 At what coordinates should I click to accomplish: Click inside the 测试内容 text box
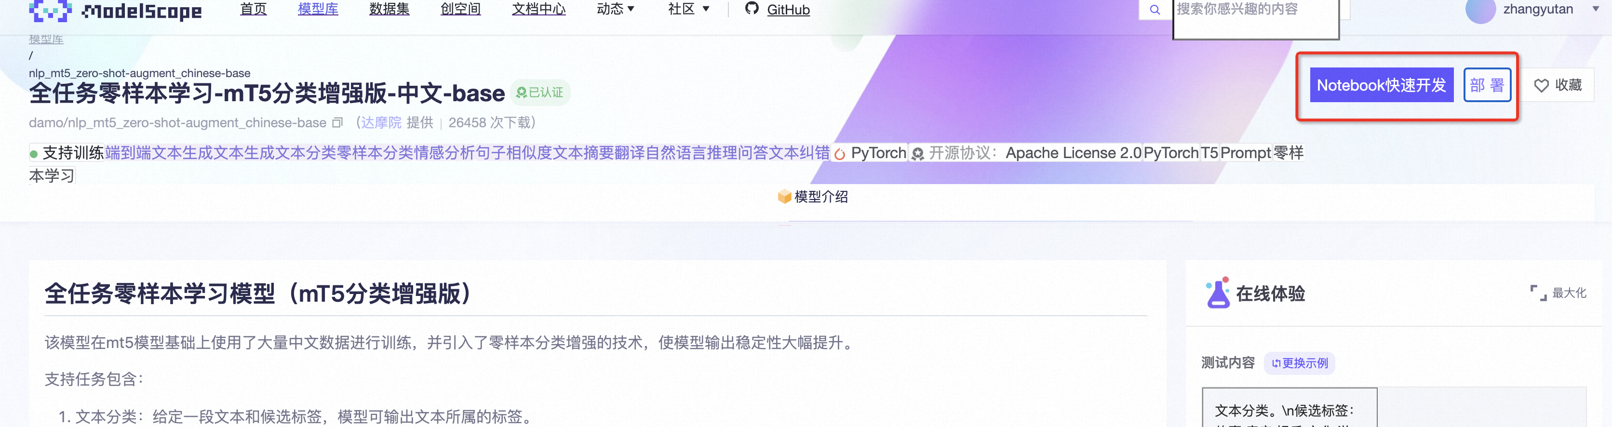(1289, 408)
